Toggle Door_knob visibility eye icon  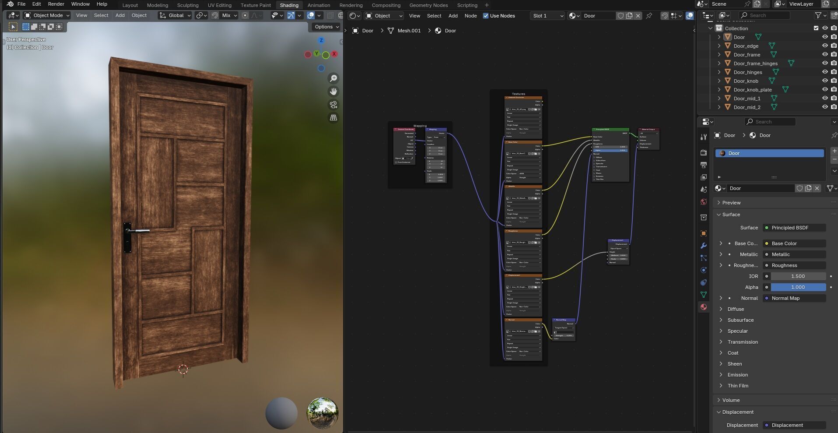coord(825,81)
